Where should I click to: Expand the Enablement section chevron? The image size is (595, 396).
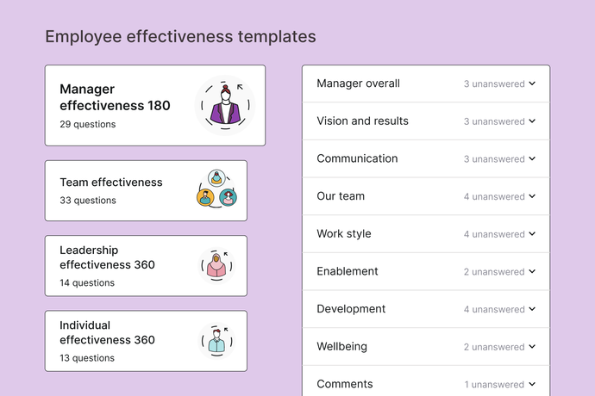tap(532, 271)
